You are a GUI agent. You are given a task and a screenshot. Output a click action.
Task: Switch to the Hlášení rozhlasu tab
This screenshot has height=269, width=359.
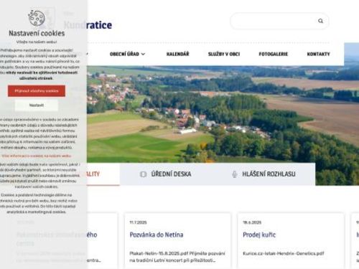coord(264,174)
